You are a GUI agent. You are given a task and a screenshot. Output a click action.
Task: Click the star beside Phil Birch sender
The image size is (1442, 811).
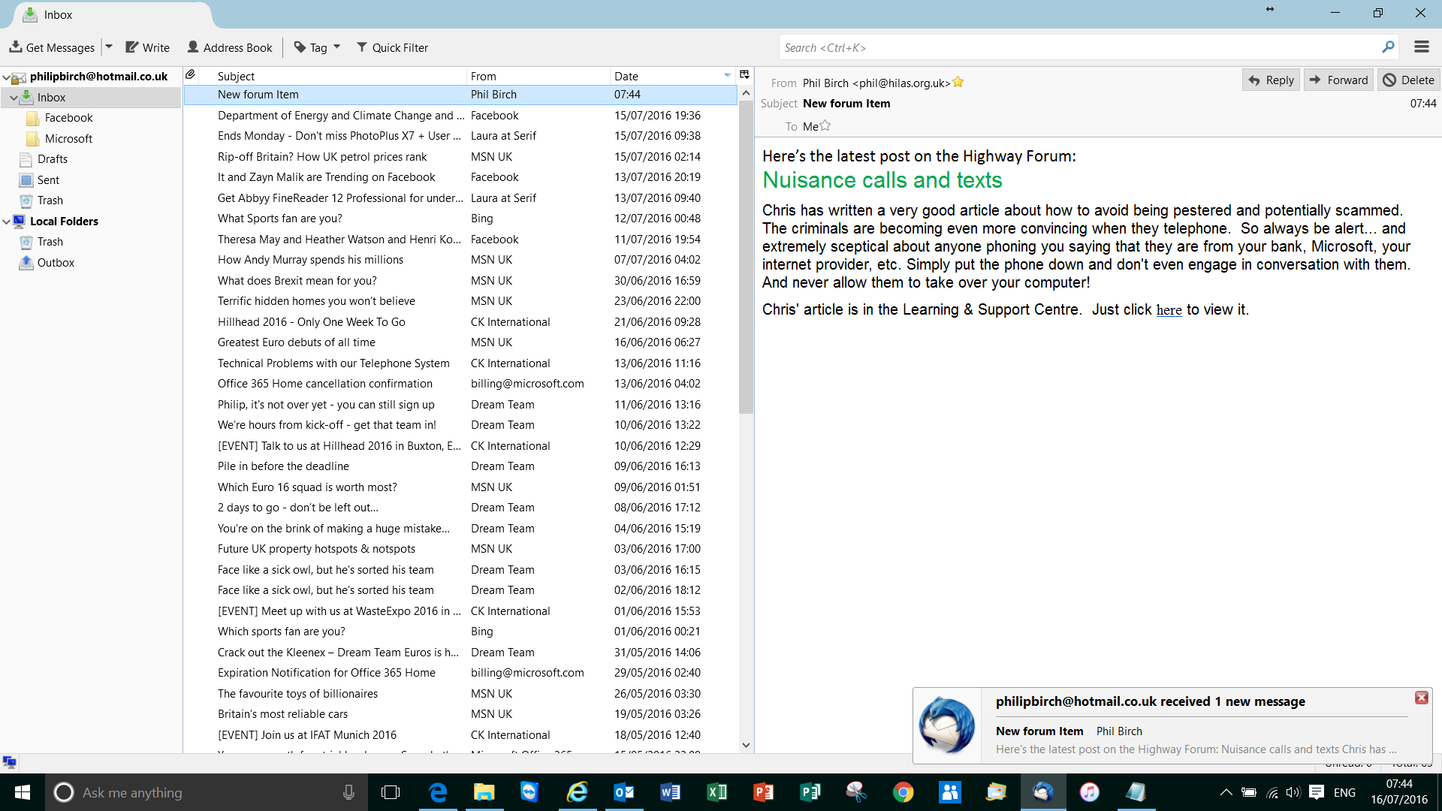(958, 83)
